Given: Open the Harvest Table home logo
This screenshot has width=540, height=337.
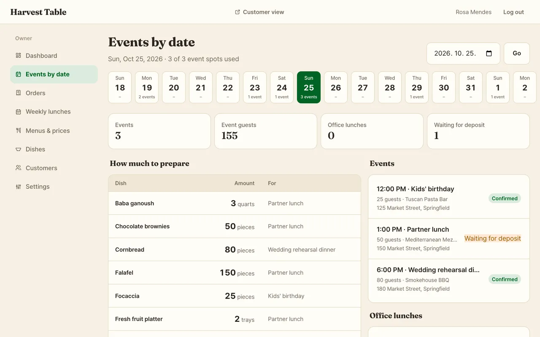Looking at the screenshot, I should click(x=38, y=12).
